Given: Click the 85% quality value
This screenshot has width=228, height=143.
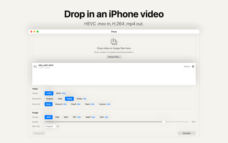Looking at the screenshot, I should 194,122.
